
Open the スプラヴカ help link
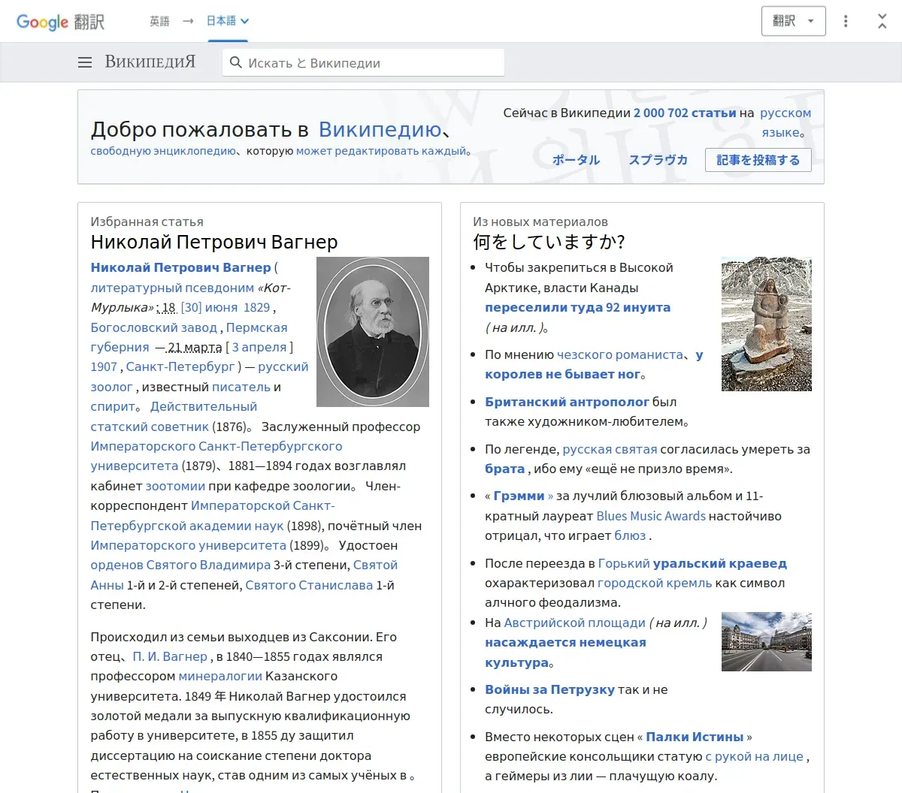click(658, 160)
